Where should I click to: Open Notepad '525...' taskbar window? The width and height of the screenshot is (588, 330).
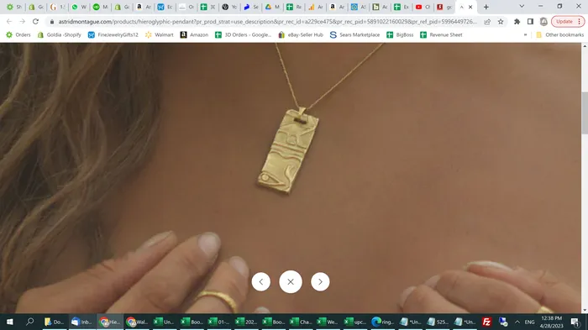tap(438, 322)
